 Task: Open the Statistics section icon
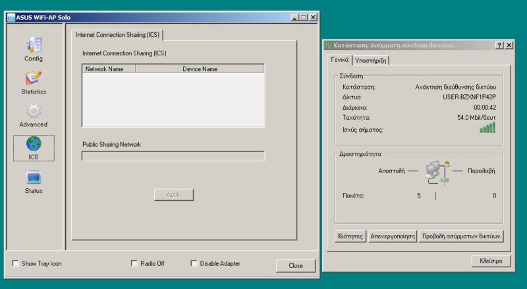34,78
